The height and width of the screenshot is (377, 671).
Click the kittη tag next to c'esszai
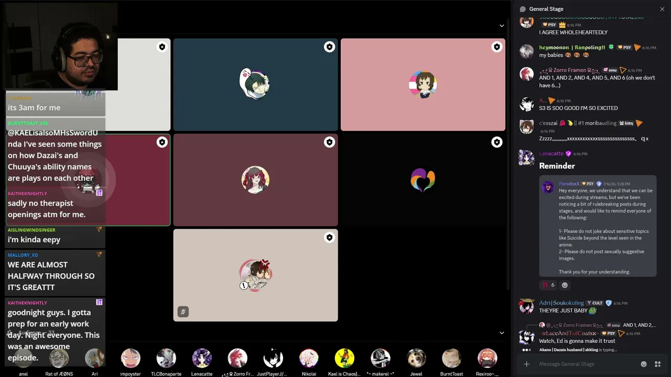click(626, 123)
